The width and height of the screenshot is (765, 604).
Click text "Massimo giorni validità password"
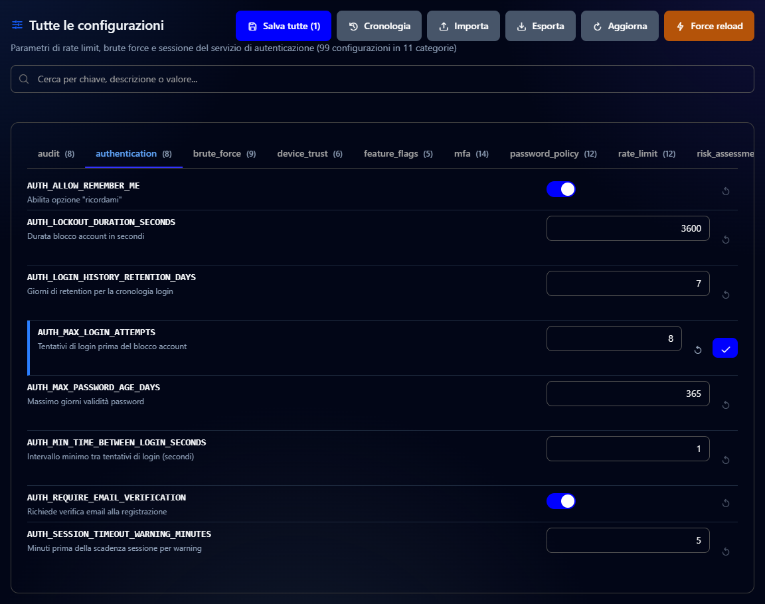click(86, 402)
